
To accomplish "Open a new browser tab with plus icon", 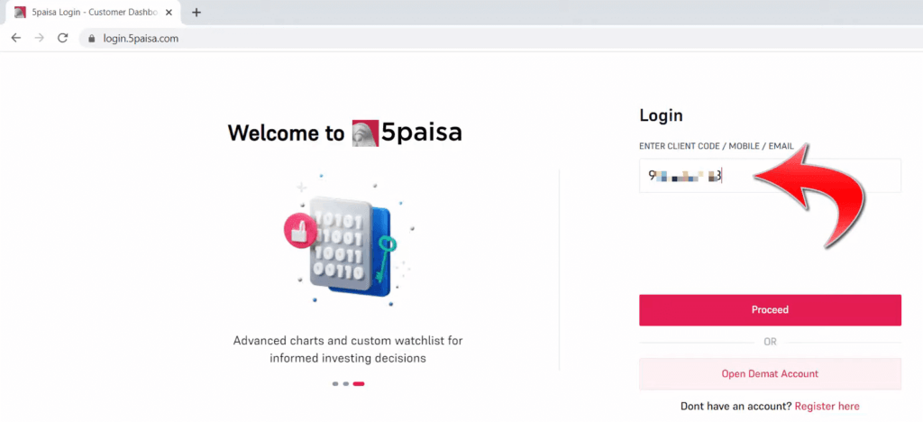I will coord(196,13).
